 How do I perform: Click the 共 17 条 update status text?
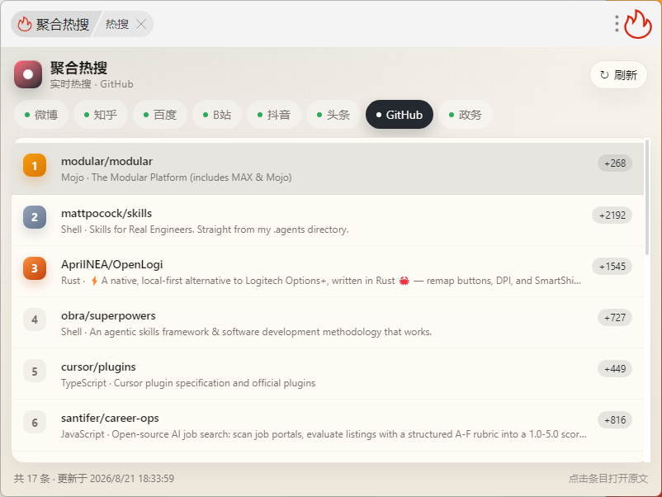coord(94,478)
